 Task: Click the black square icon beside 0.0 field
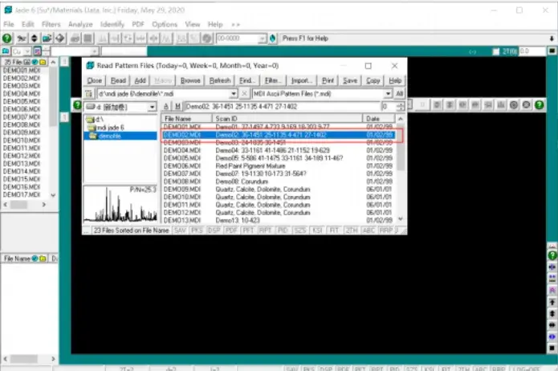(x=552, y=51)
